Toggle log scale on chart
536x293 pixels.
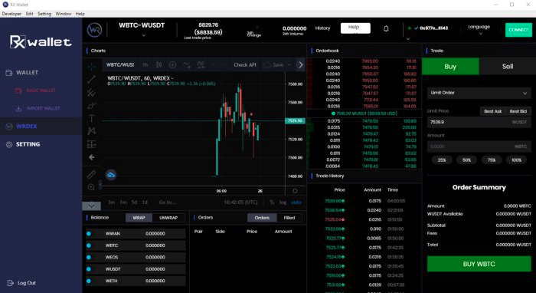tap(283, 202)
